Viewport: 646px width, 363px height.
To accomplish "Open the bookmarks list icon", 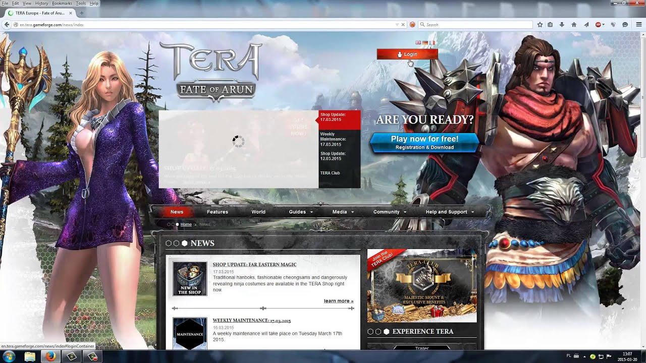I will point(550,25).
